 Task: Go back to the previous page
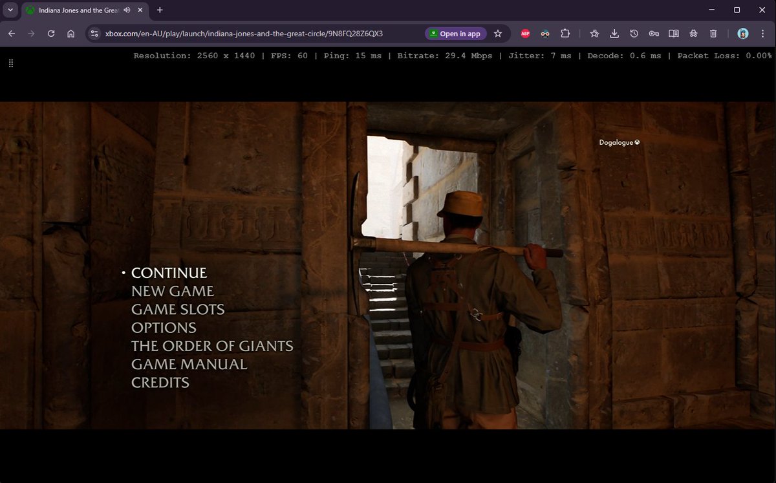[x=12, y=34]
